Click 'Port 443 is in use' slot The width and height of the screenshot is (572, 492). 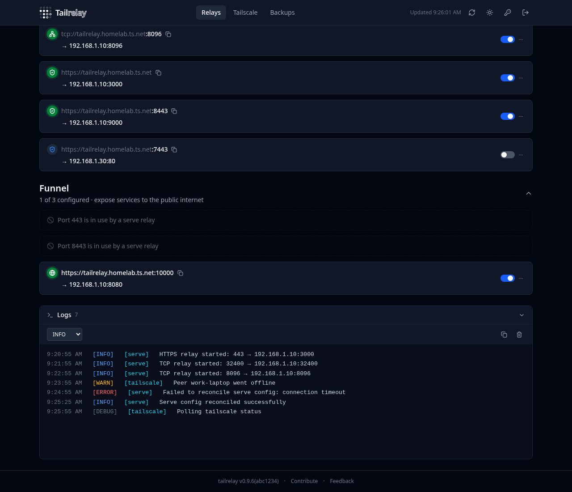click(286, 220)
